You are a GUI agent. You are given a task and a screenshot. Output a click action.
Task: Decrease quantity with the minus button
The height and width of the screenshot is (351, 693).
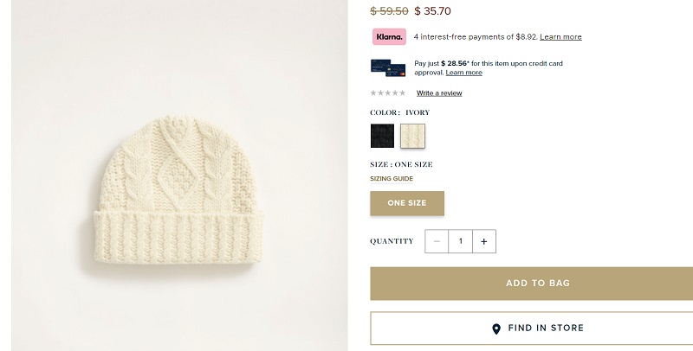click(437, 241)
